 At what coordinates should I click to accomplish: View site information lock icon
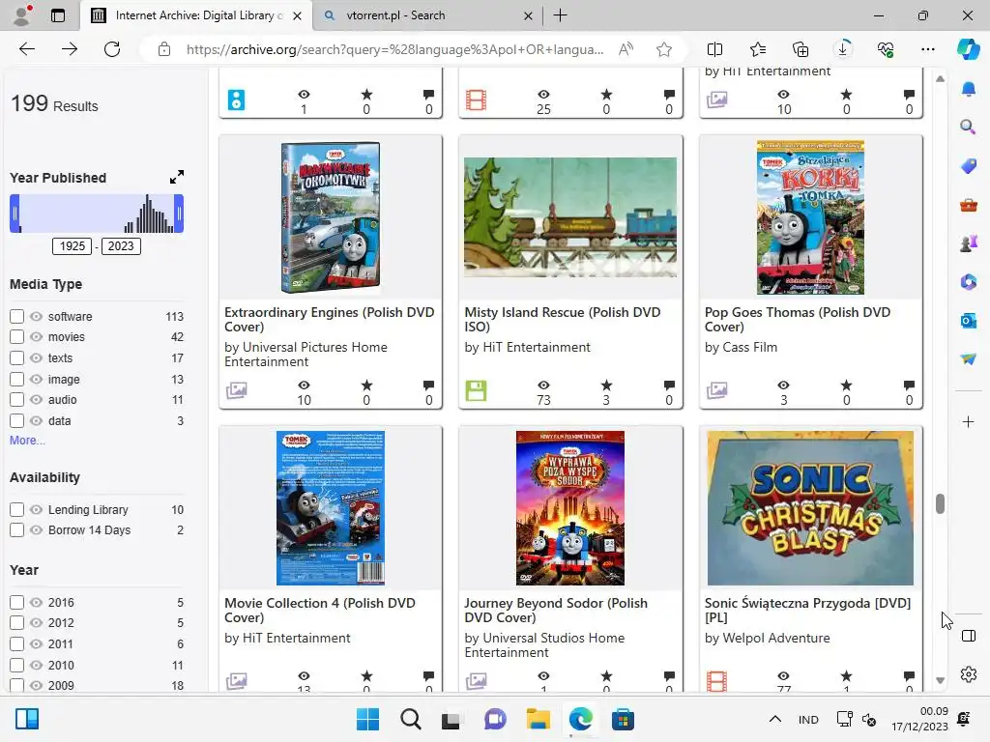[x=164, y=49]
